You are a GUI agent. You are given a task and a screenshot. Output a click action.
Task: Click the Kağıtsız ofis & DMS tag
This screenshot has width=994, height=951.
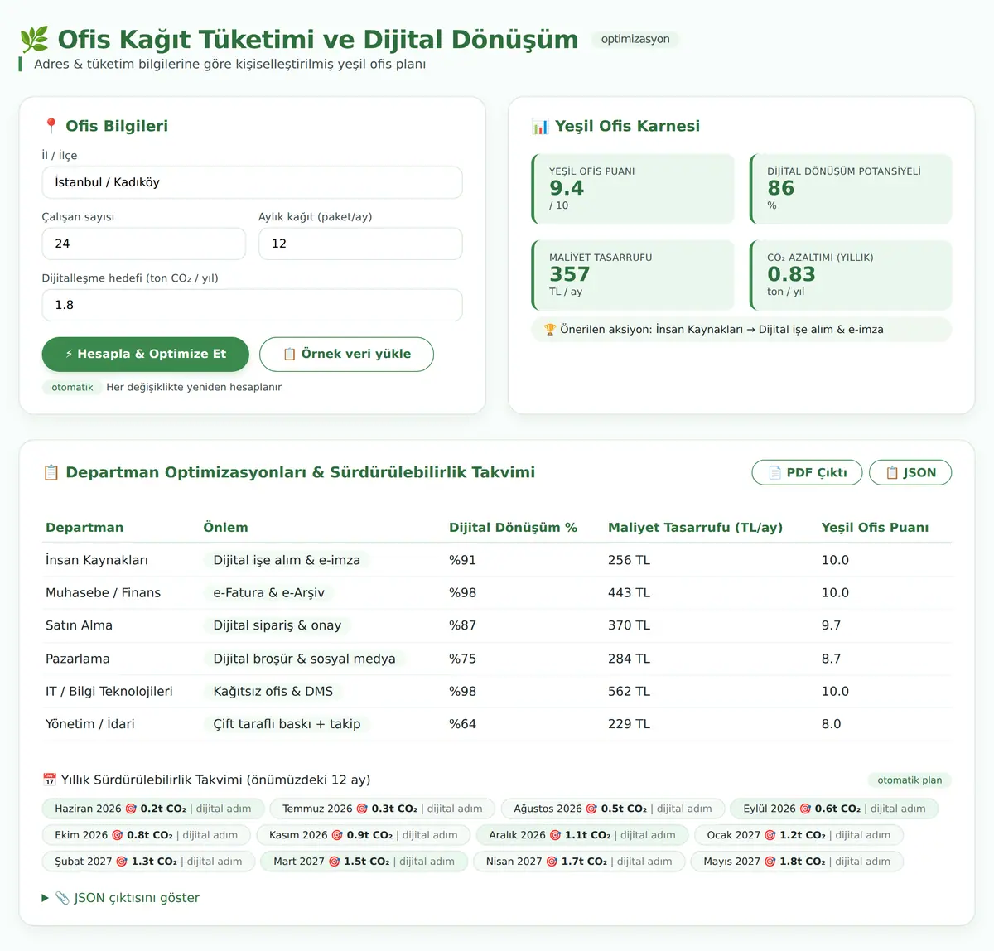[x=273, y=691]
